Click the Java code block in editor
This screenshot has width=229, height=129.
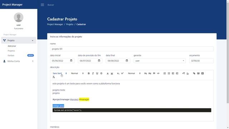tap(132, 110)
